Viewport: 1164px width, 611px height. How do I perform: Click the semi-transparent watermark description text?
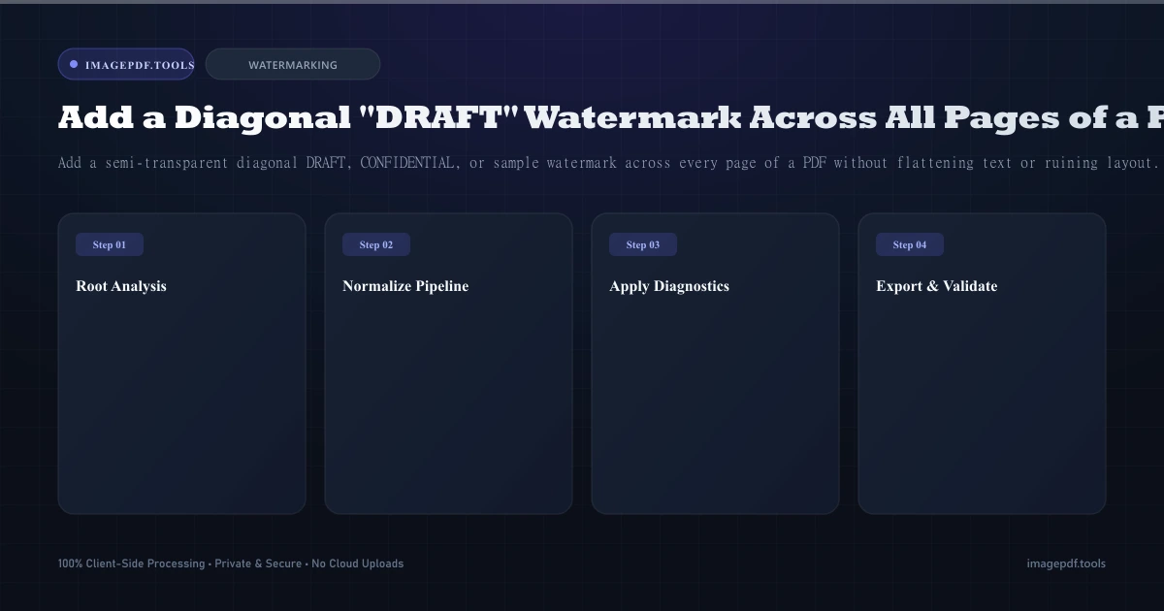tap(609, 162)
